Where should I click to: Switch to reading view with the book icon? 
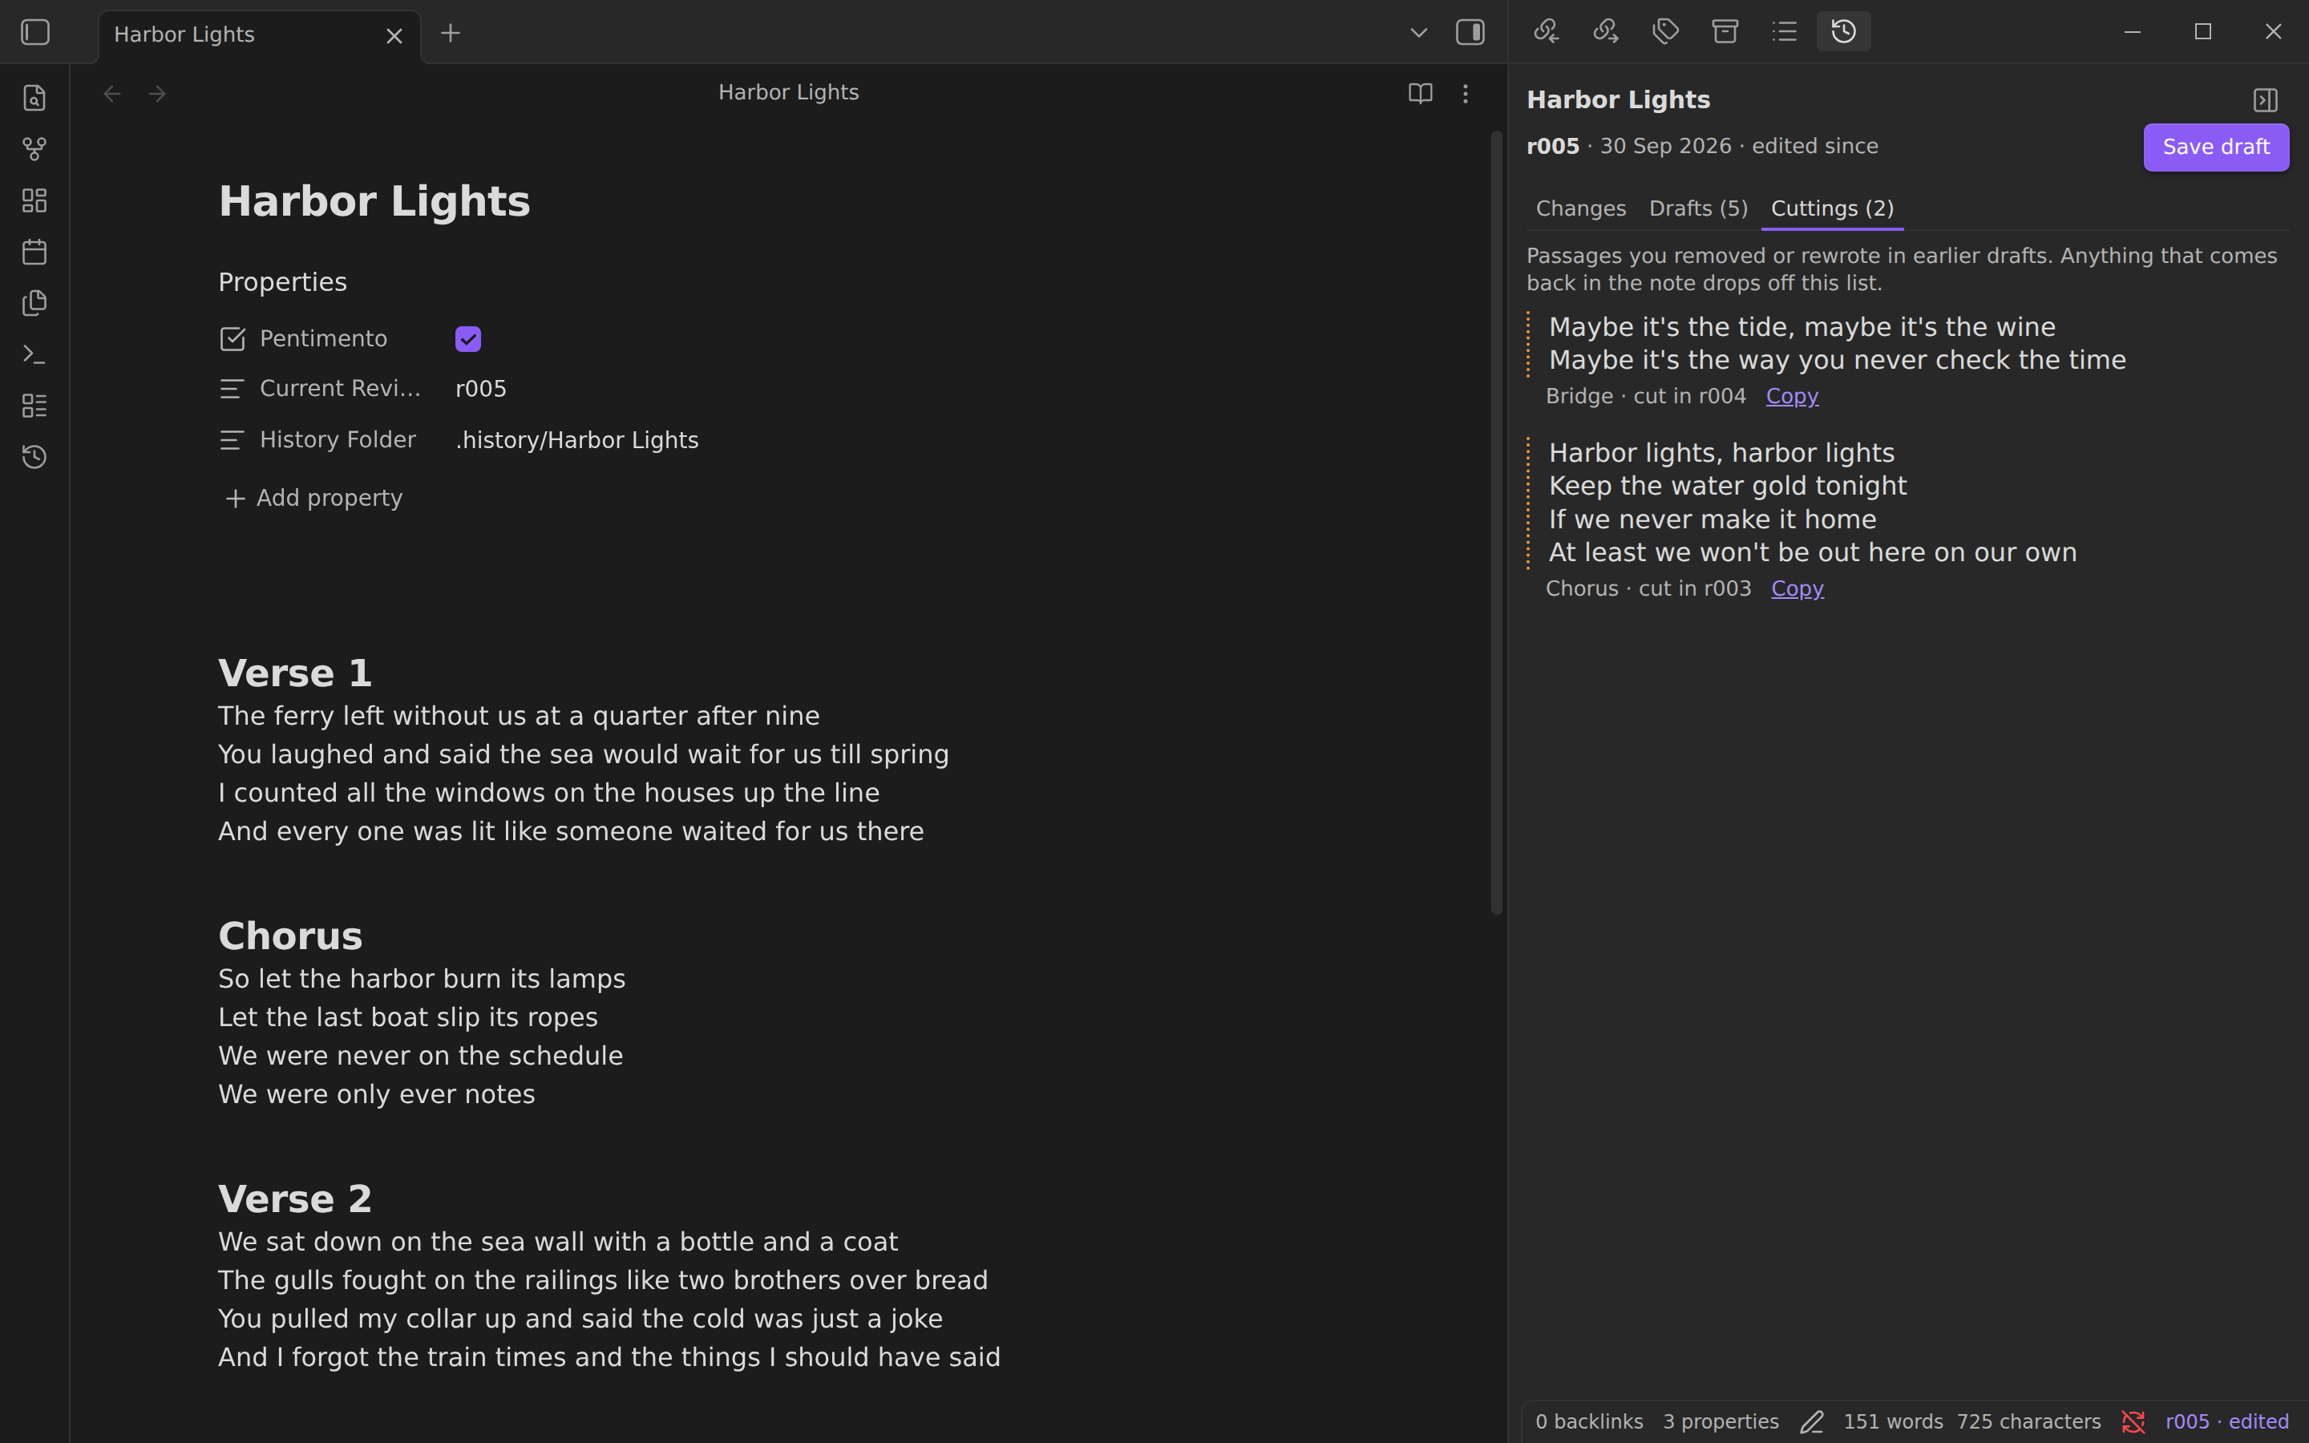(1421, 94)
